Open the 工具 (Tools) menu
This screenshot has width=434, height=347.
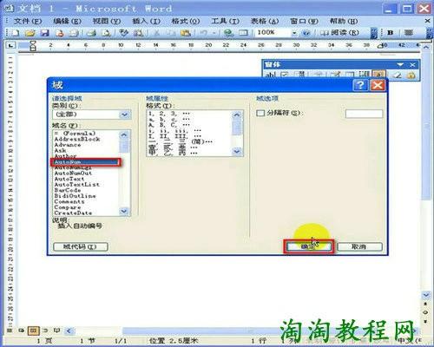225,21
